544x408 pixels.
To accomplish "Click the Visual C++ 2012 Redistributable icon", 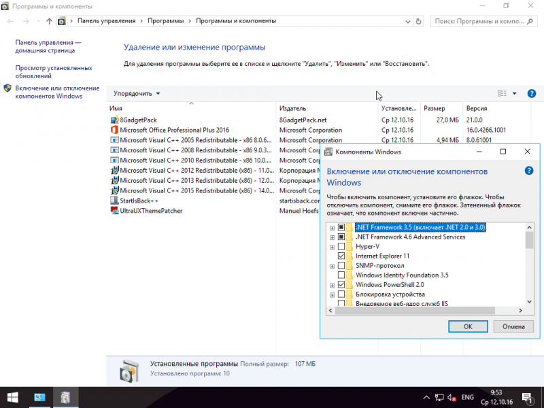I will pos(114,171).
